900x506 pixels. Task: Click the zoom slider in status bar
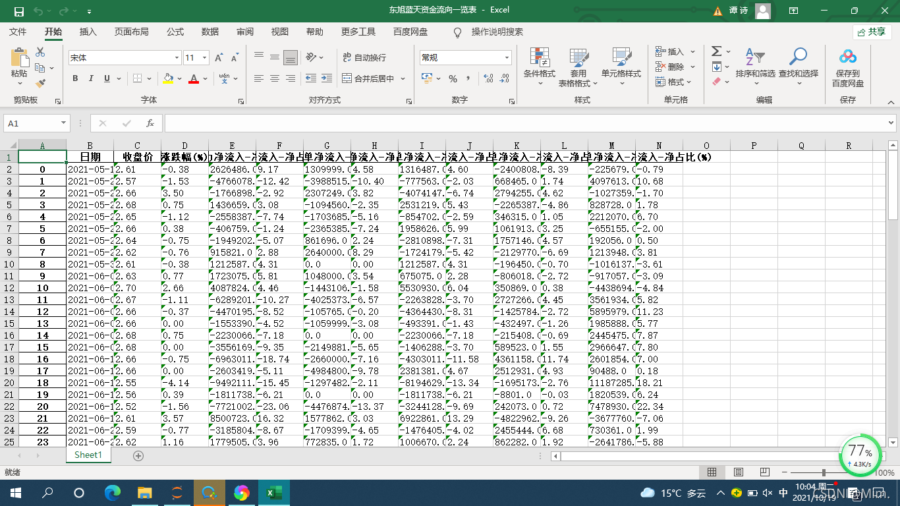(824, 472)
